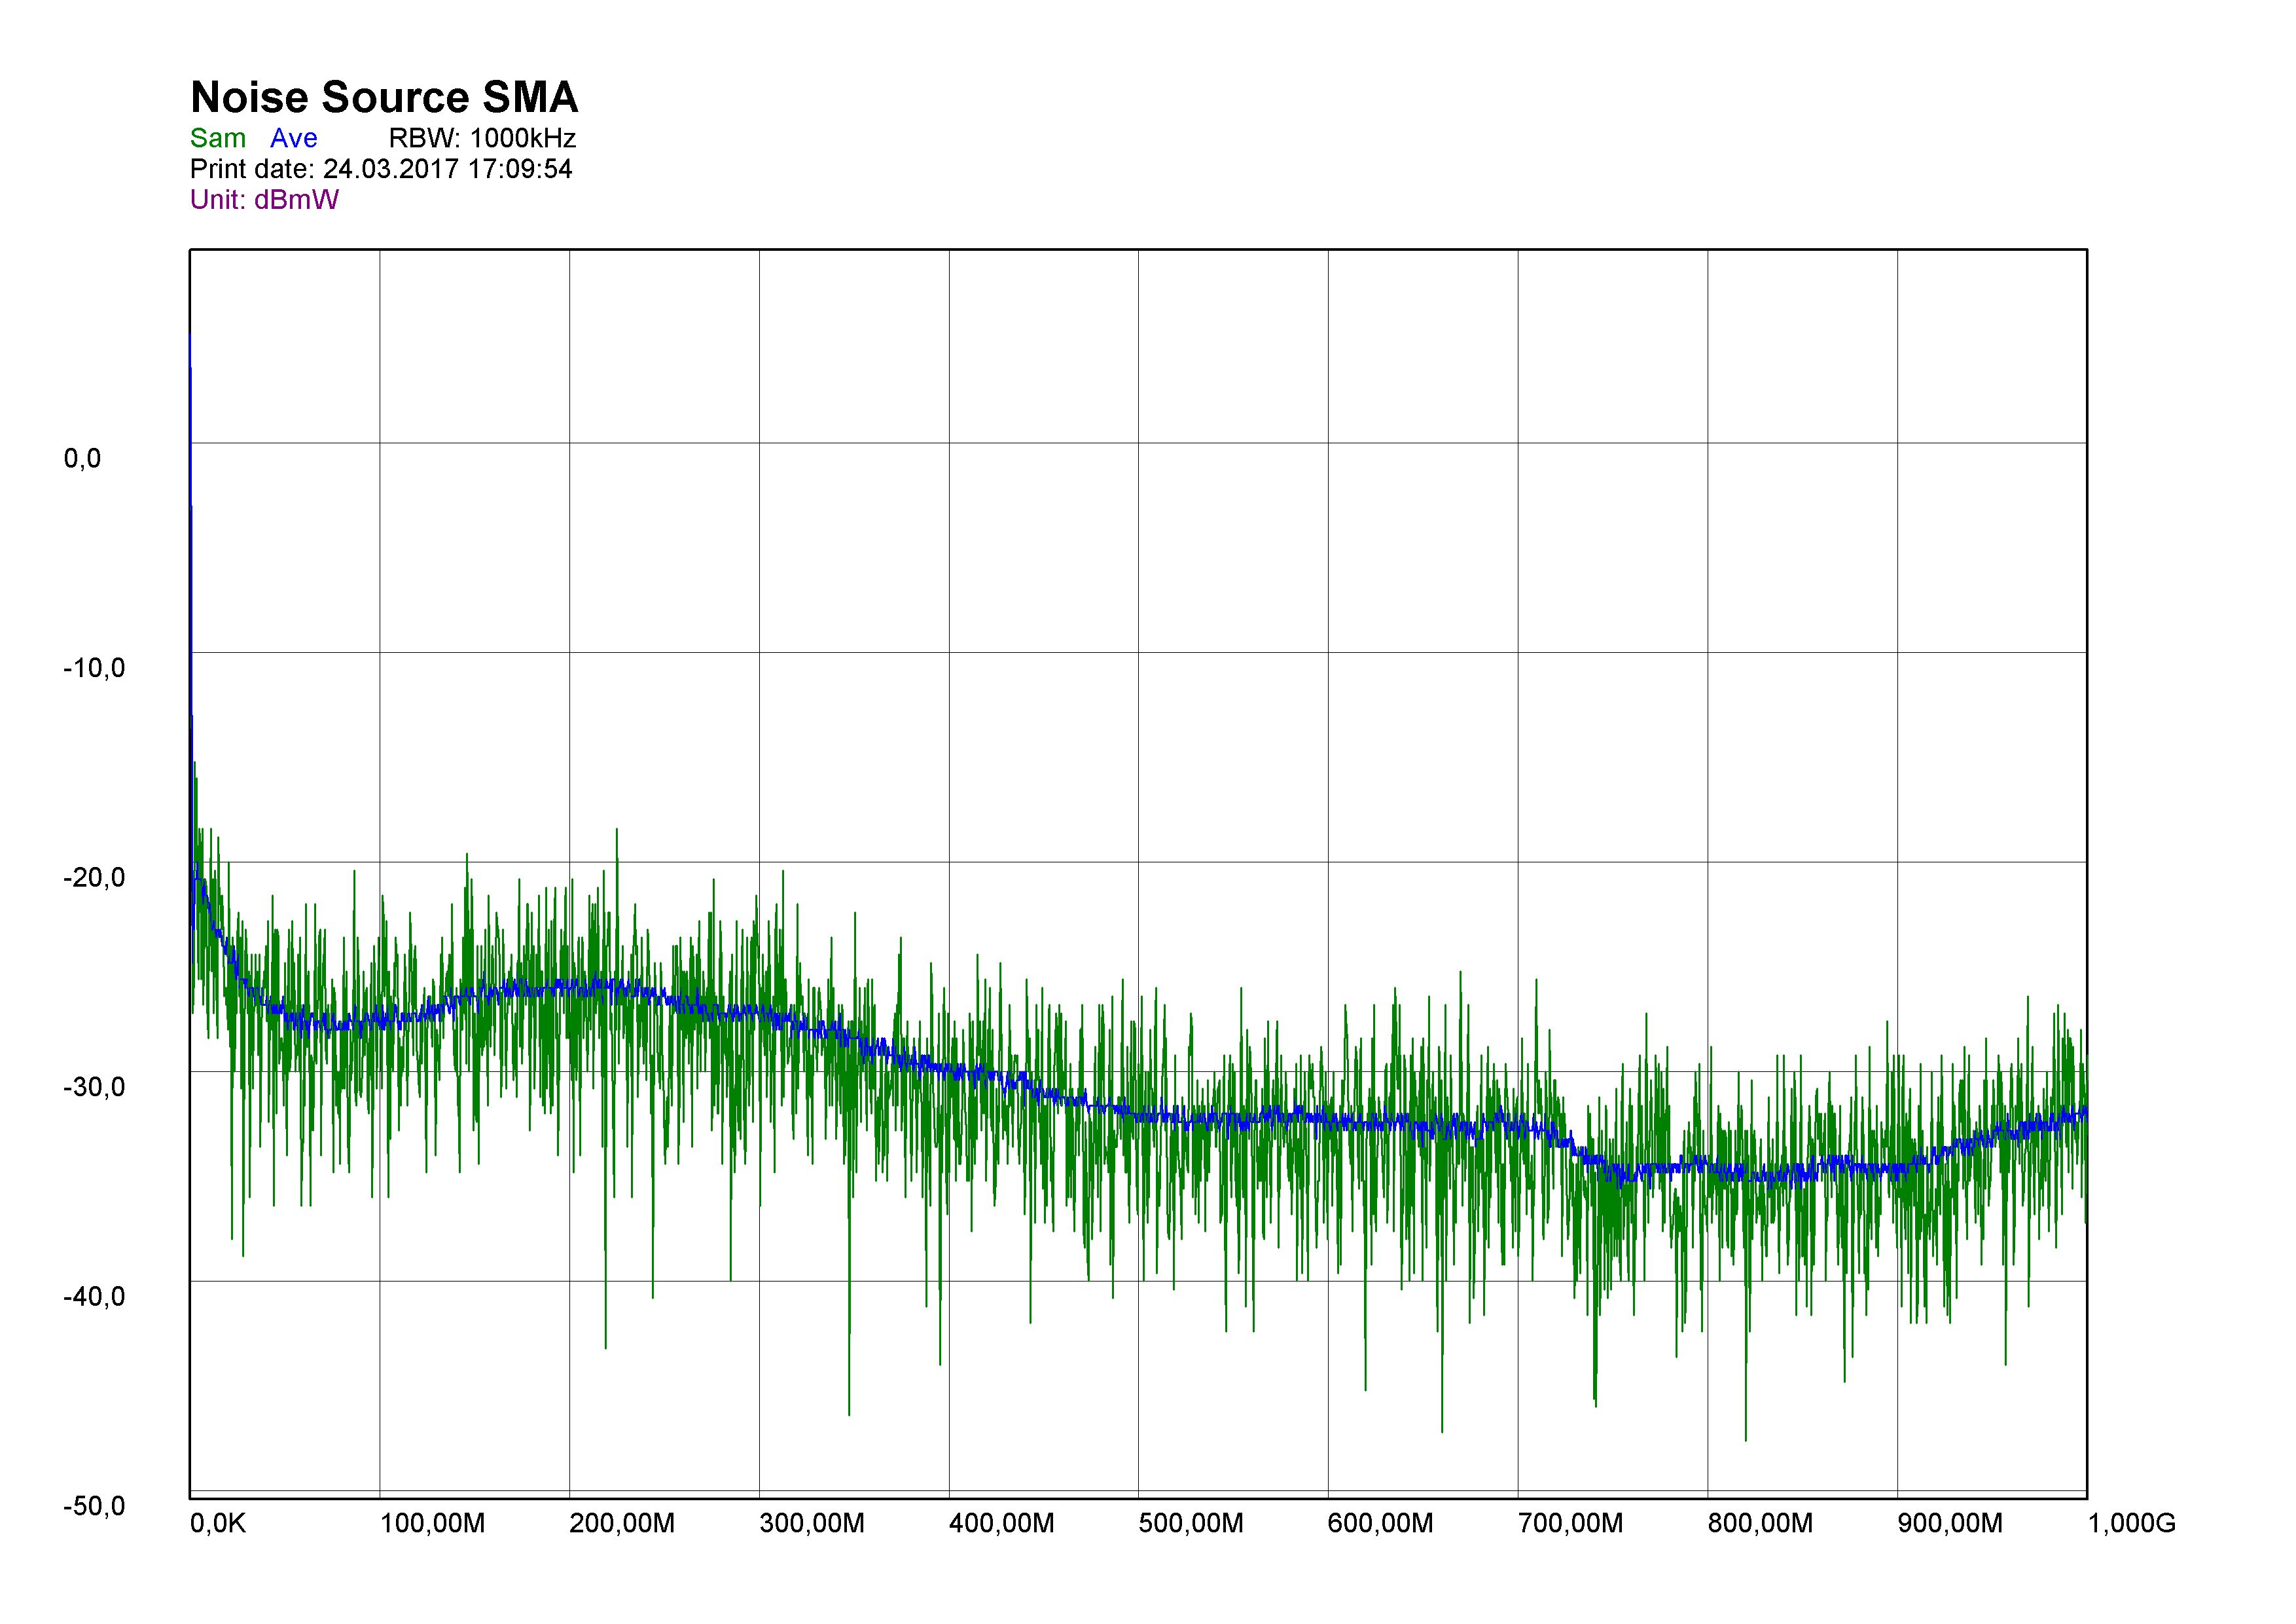Click the -30,0 y-axis label

coord(94,1086)
